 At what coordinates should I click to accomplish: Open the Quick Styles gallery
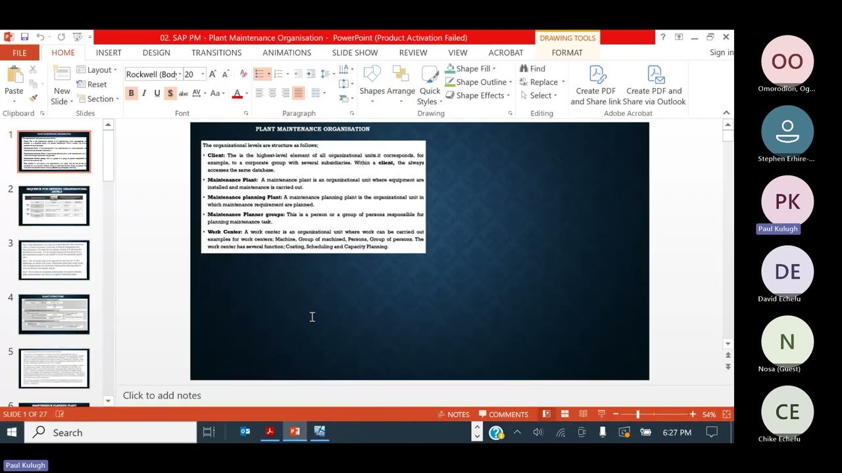point(430,85)
